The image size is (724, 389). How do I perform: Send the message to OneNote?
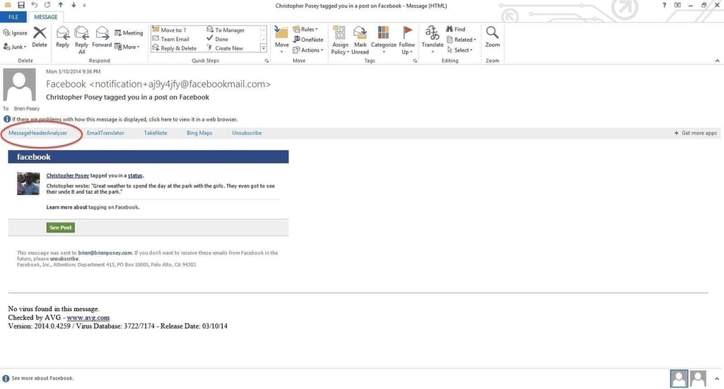tap(308, 40)
